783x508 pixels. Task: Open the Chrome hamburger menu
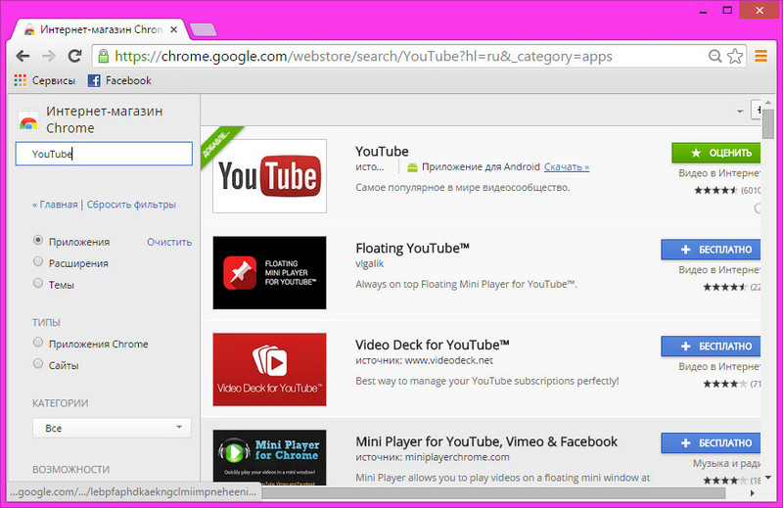click(761, 56)
